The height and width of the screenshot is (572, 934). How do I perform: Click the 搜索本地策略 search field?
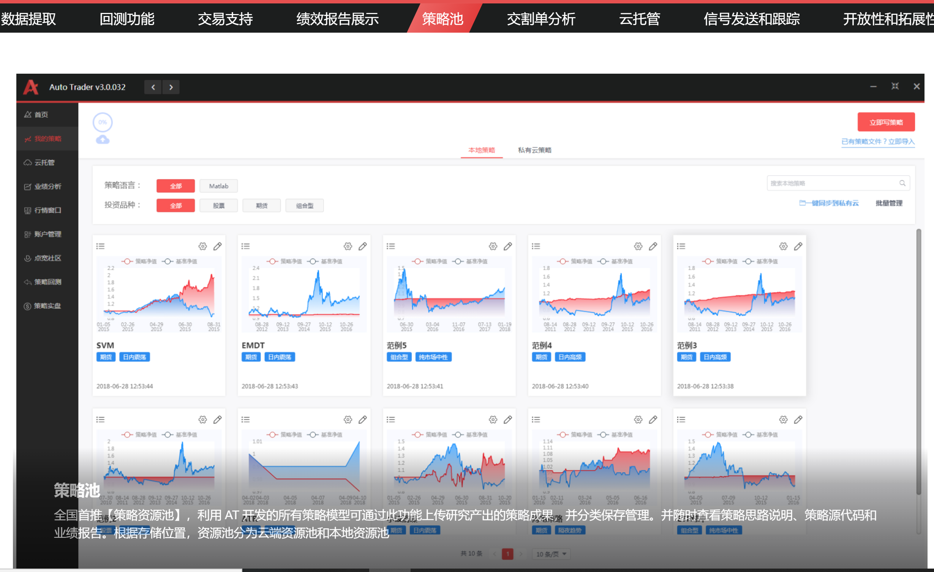(832, 183)
